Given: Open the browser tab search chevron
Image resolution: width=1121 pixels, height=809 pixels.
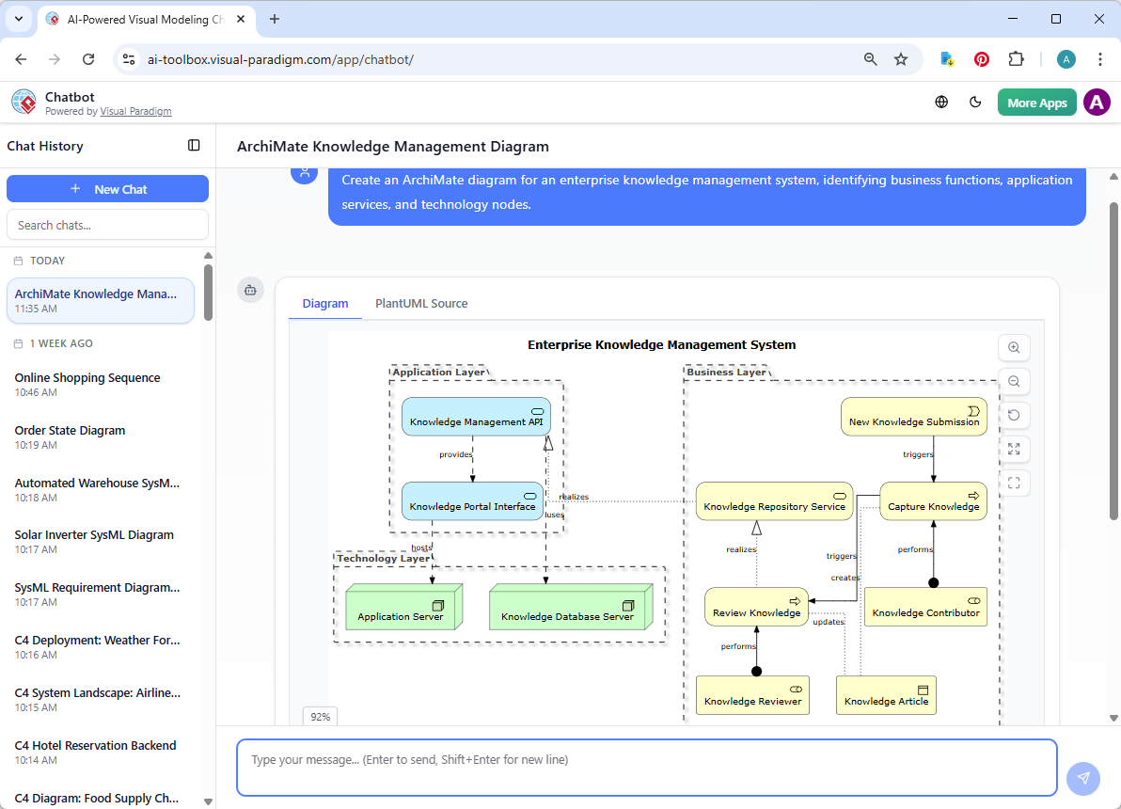Looking at the screenshot, I should tap(18, 19).
